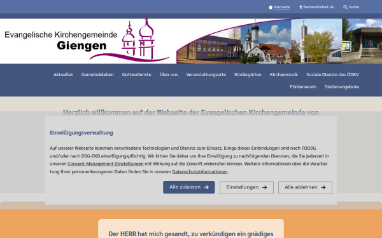Open the Stellenangebote menu item
Image resolution: width=382 pixels, height=238 pixels.
(342, 87)
